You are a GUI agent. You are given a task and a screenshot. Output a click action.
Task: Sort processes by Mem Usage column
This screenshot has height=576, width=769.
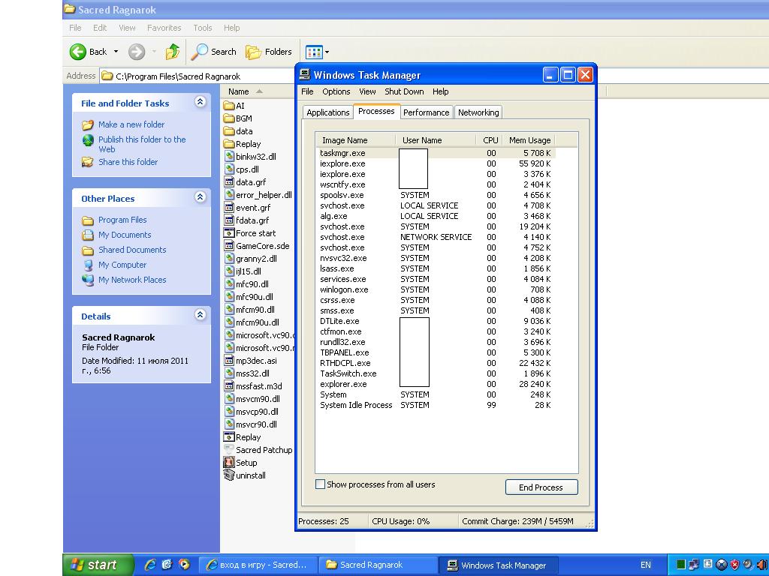pyautogui.click(x=529, y=140)
